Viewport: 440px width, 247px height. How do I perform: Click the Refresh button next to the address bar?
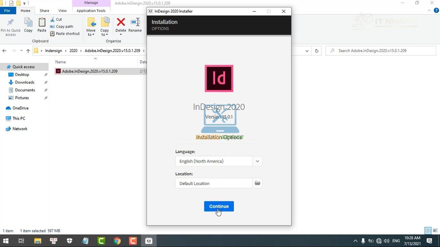pos(316,50)
